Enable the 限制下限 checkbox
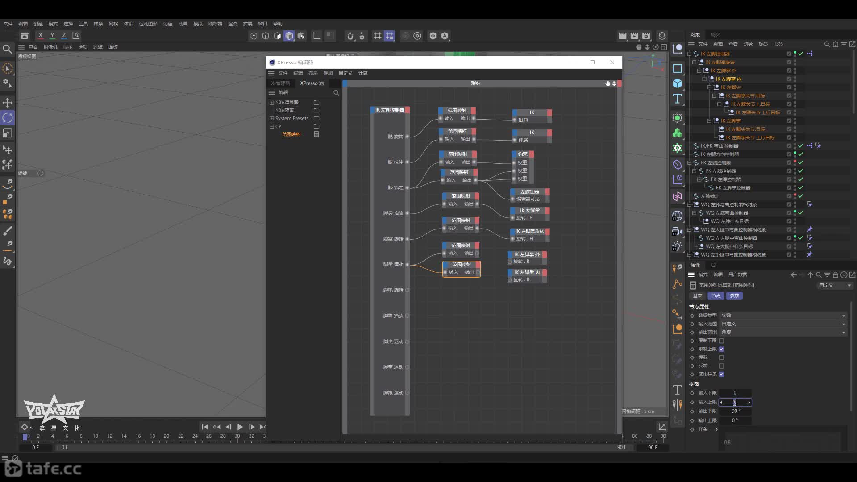This screenshot has width=857, height=482. [721, 341]
